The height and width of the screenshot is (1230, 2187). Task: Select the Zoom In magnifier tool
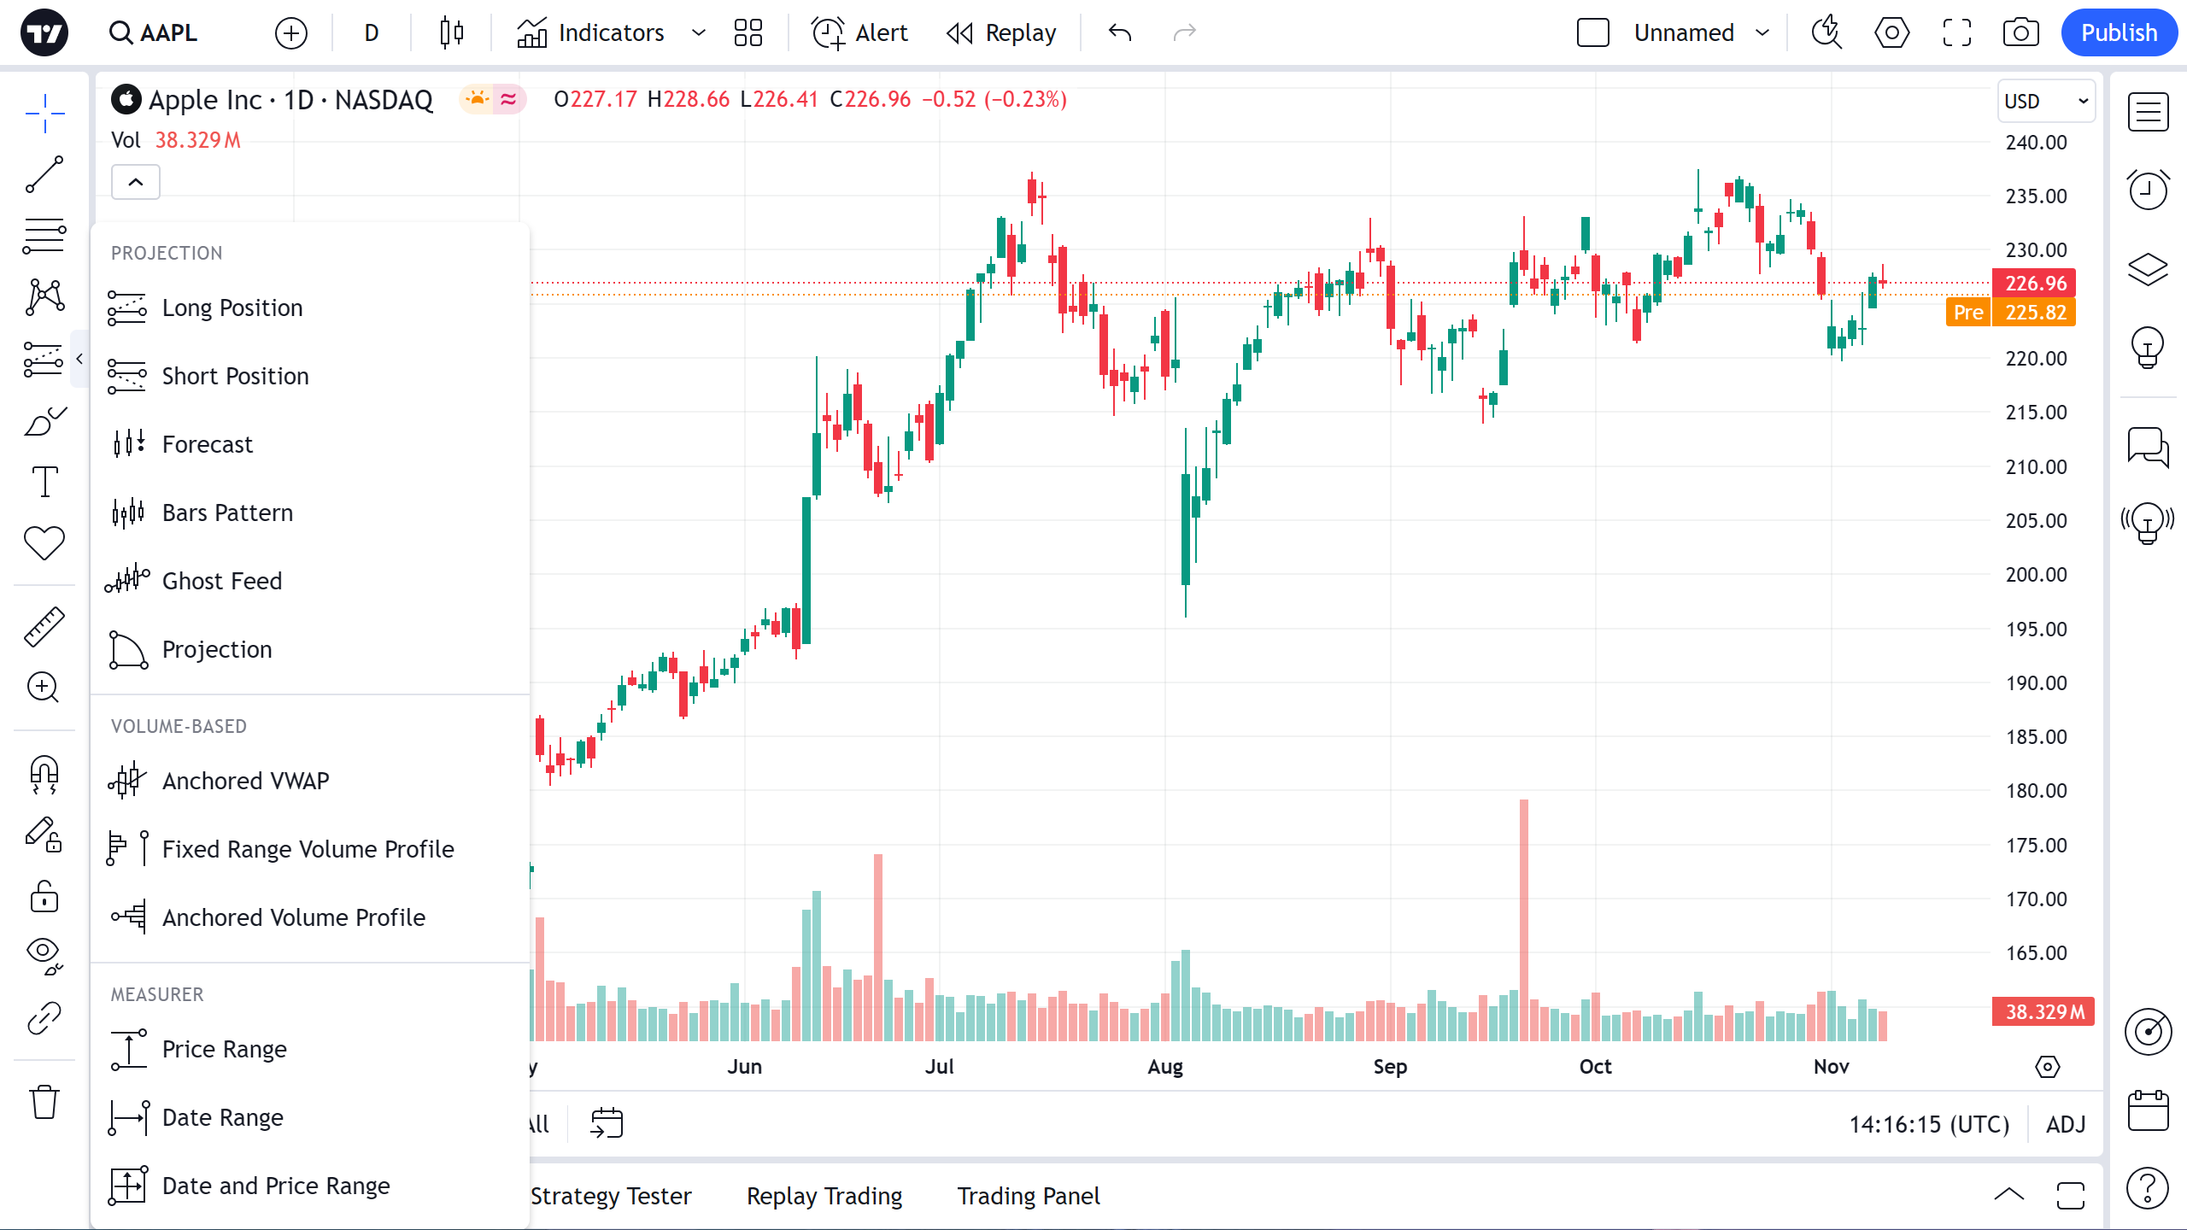pos(44,688)
